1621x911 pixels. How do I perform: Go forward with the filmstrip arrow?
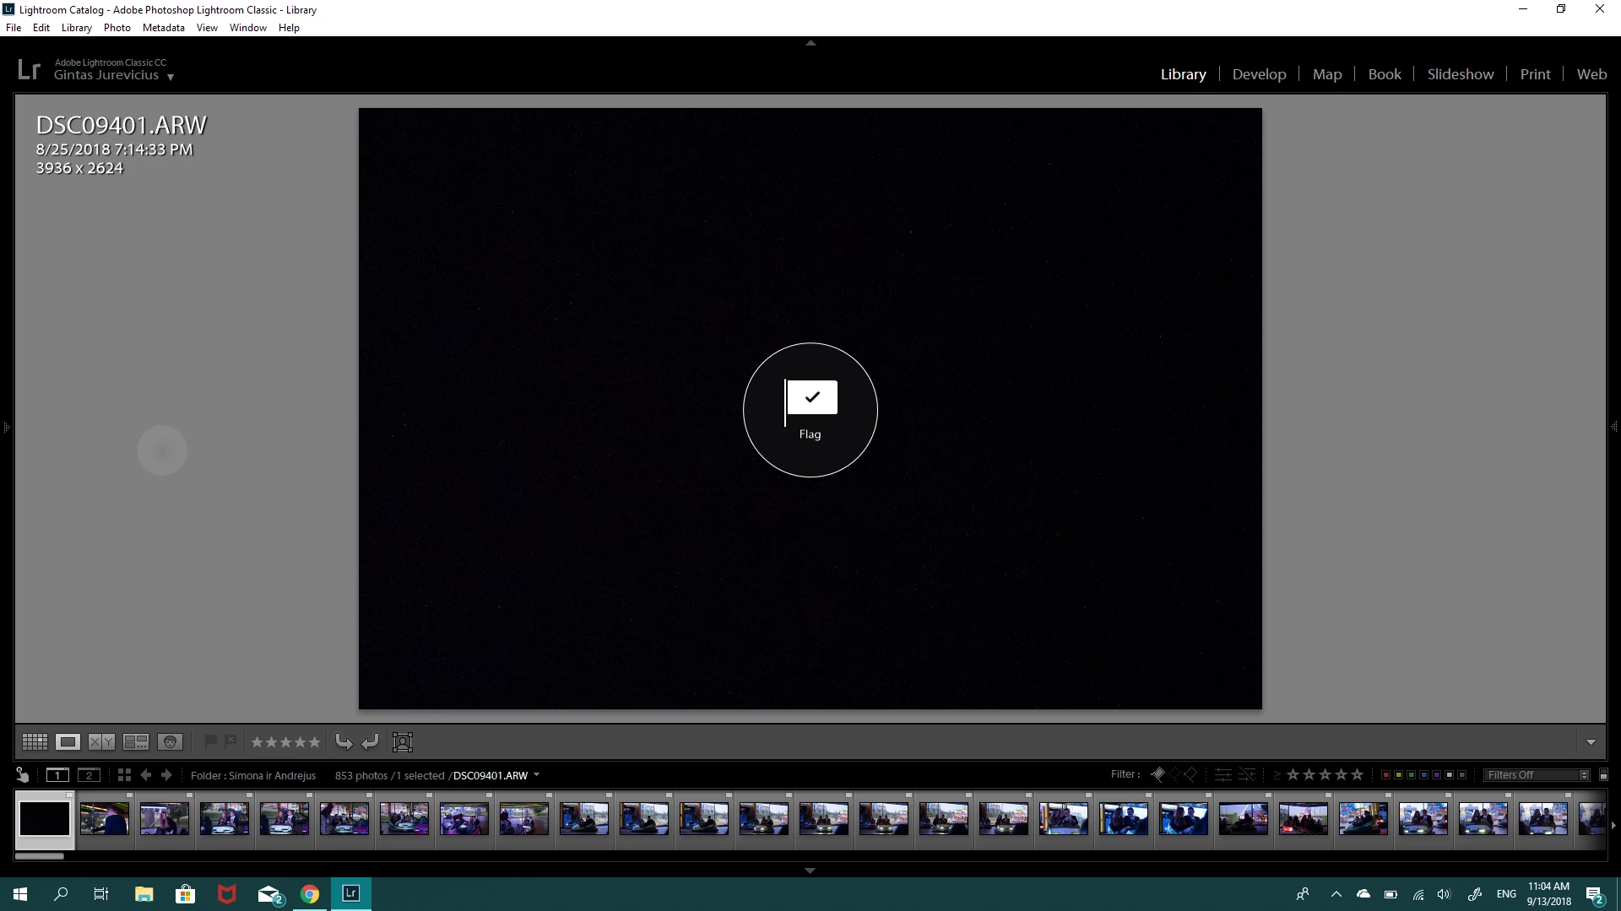coord(167,775)
